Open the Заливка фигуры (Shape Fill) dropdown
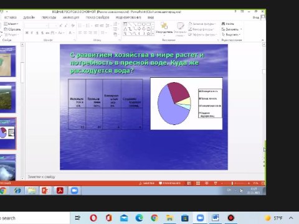 click(202, 24)
